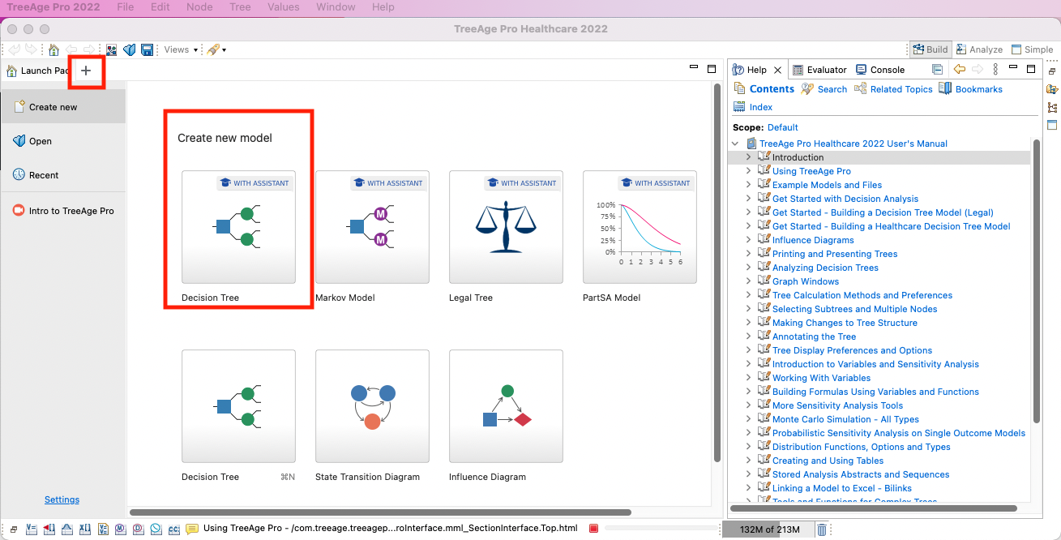Close the Help tab
Viewport: 1061px width, 540px height.
[x=778, y=71]
